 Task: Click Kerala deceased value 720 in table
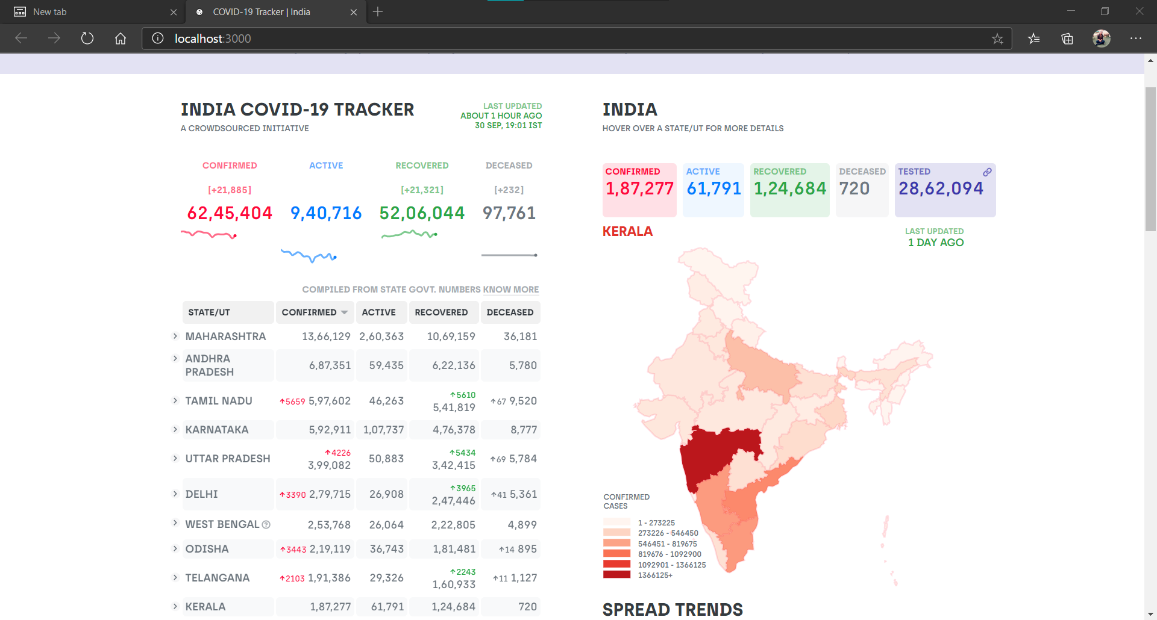(x=527, y=607)
